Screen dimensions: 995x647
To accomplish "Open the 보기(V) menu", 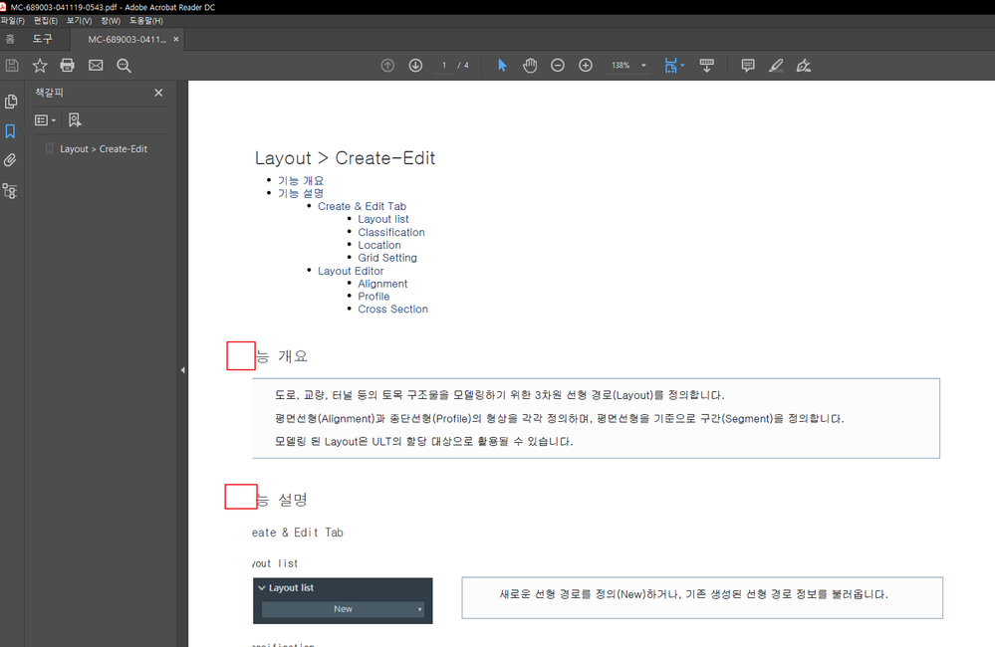I will pos(80,21).
